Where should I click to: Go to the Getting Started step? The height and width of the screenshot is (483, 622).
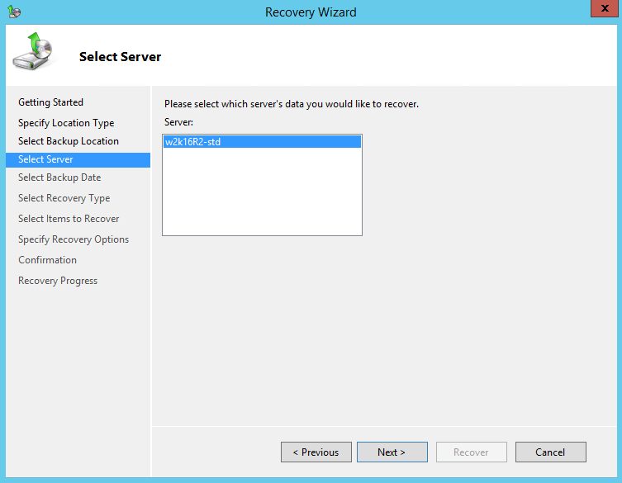(x=50, y=102)
